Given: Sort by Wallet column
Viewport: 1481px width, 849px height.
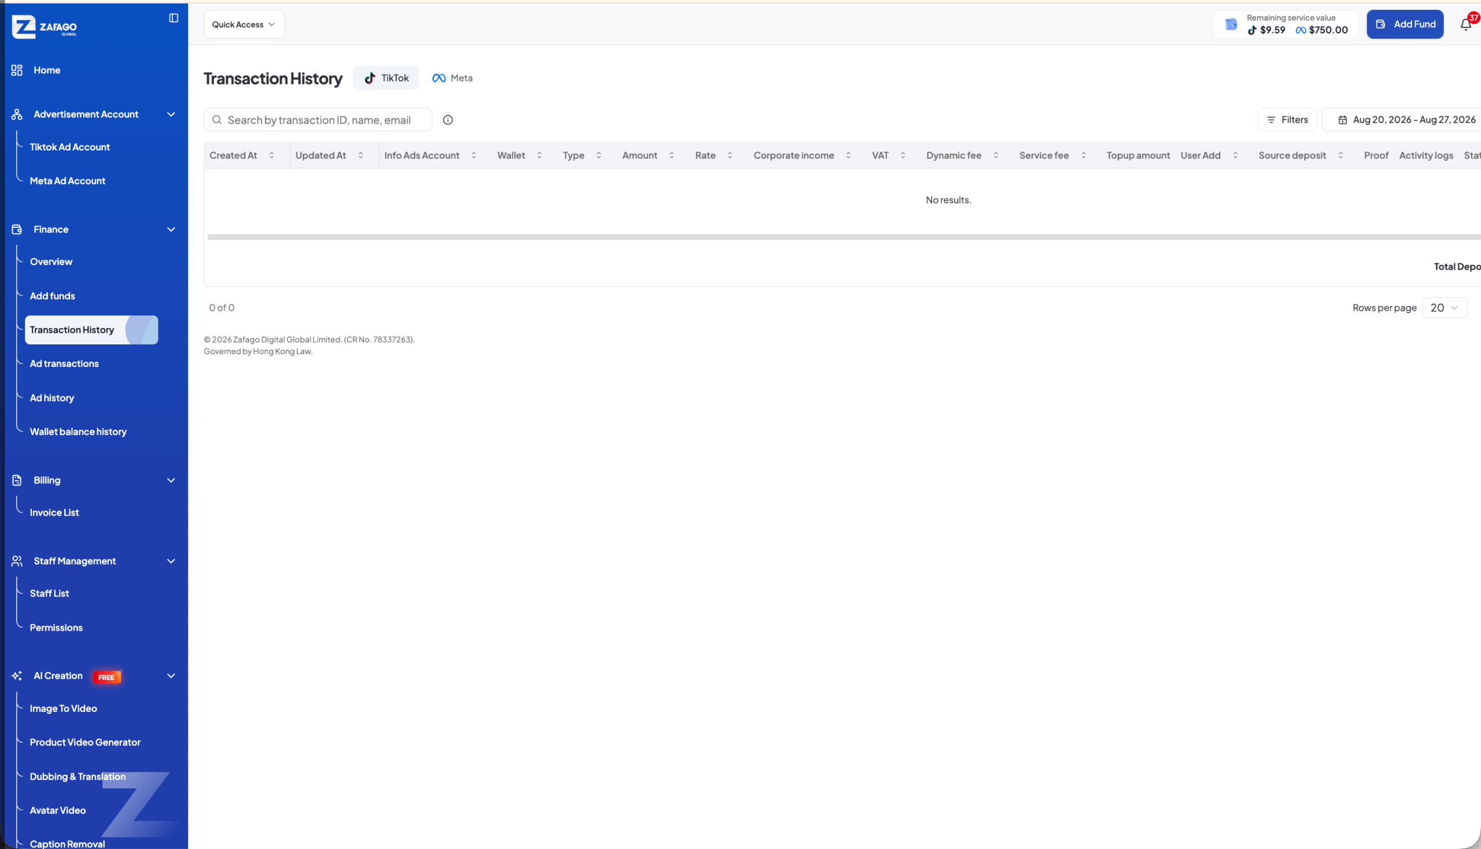Looking at the screenshot, I should tap(540, 156).
